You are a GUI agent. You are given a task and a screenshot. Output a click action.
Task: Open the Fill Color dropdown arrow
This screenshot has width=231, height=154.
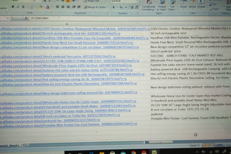pyautogui.click(x=44, y=7)
